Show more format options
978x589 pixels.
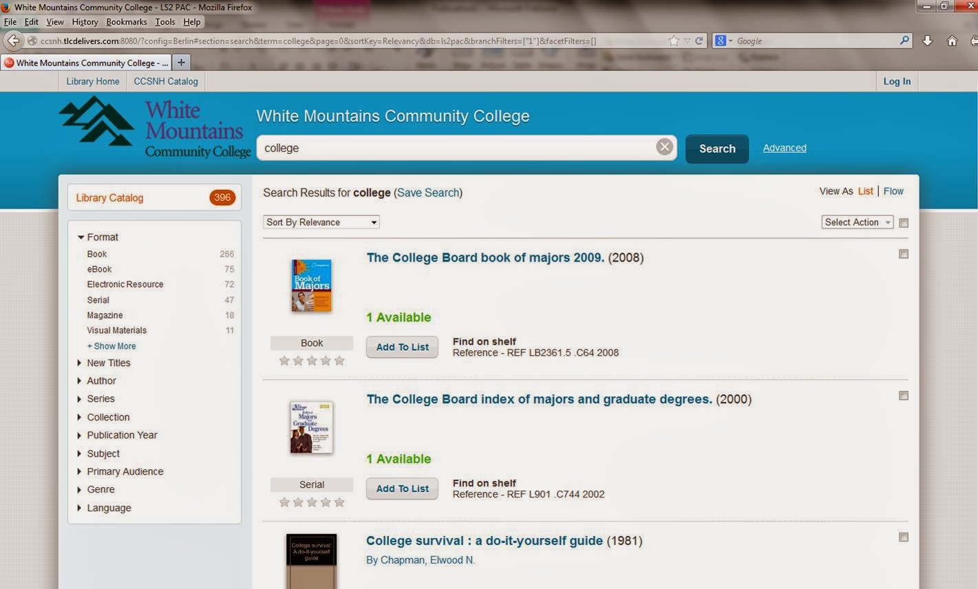pyautogui.click(x=111, y=346)
